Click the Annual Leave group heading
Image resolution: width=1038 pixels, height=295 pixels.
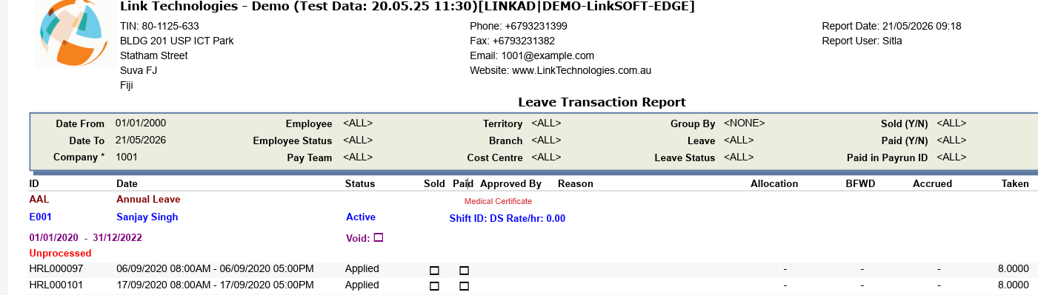[148, 200]
